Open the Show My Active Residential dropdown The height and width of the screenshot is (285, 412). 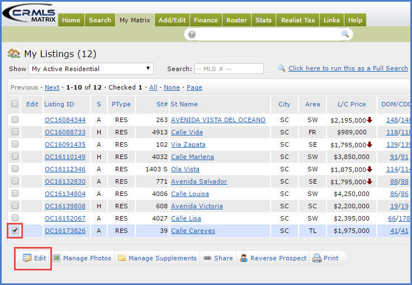pyautogui.click(x=91, y=69)
